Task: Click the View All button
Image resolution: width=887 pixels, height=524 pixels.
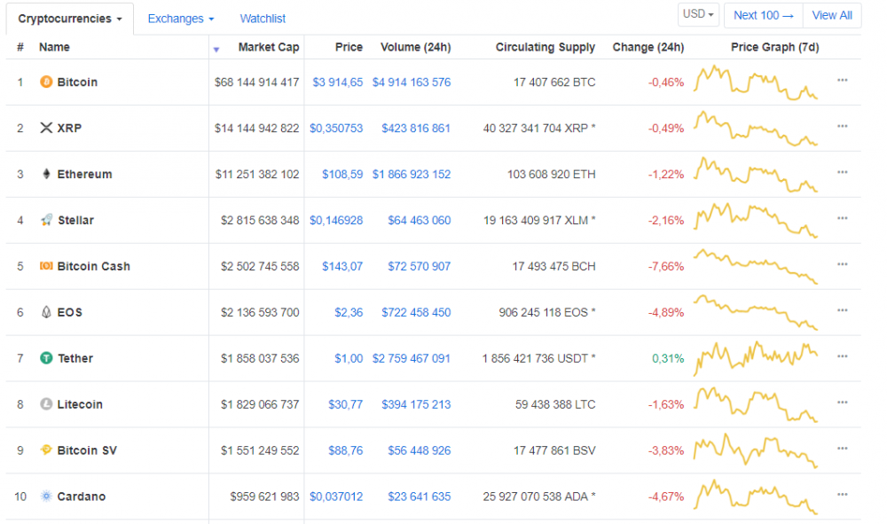Action: 832,15
